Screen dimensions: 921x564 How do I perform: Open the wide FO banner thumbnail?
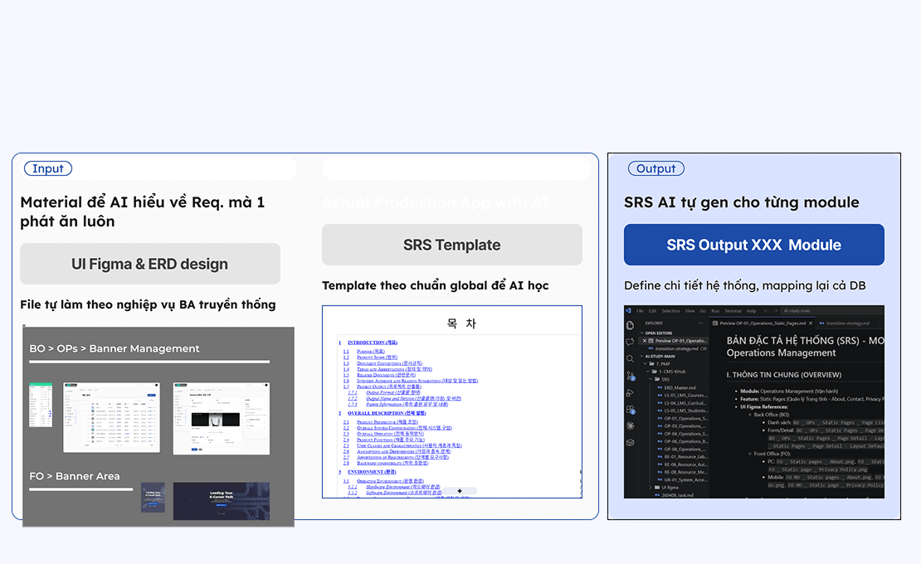[x=222, y=501]
